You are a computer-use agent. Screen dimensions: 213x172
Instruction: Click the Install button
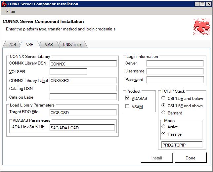tap(157, 158)
